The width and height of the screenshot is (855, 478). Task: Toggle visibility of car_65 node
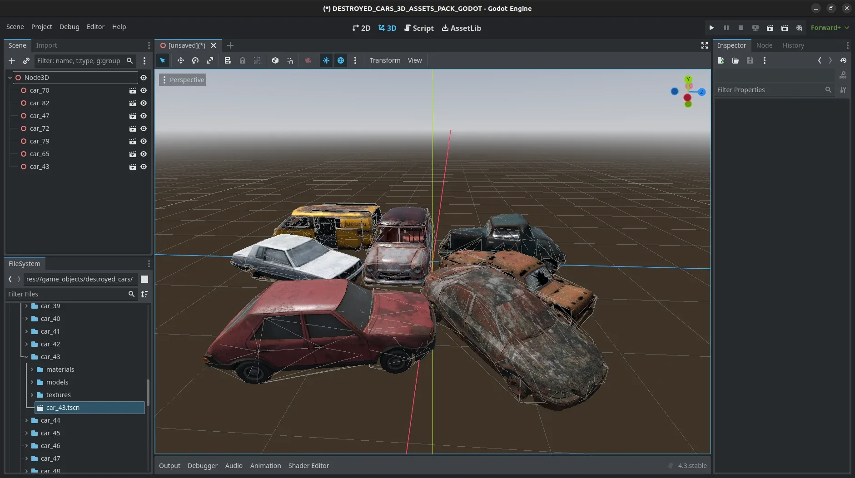[x=144, y=154]
